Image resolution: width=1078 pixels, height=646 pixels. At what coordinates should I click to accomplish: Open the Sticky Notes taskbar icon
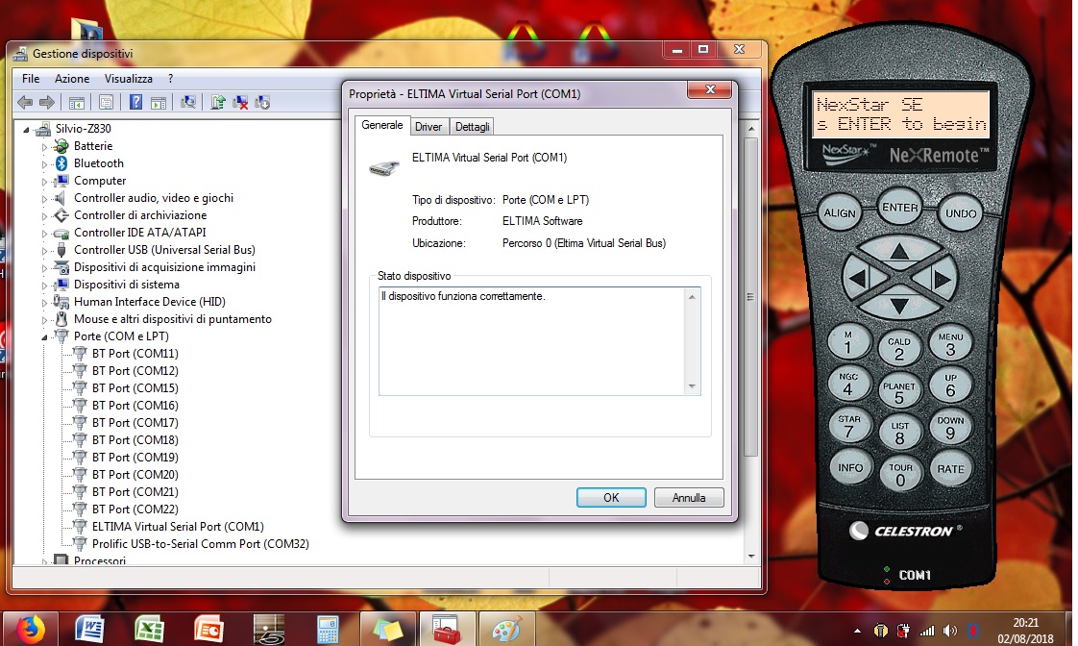(388, 630)
